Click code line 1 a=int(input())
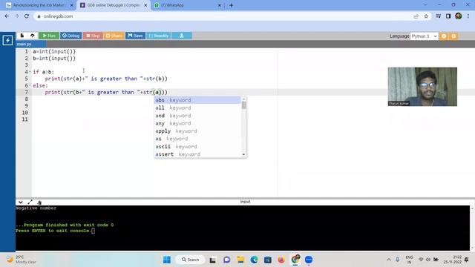The height and width of the screenshot is (267, 475). pos(54,51)
